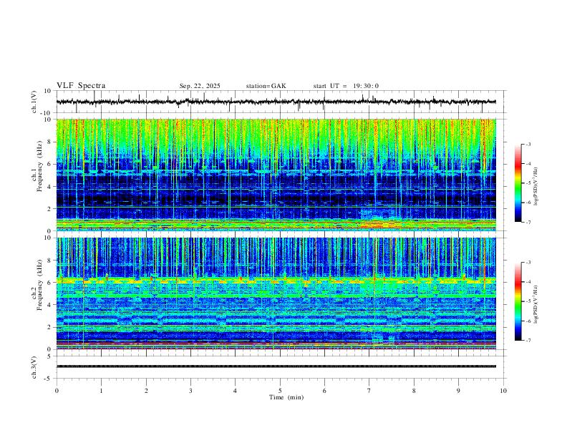This screenshot has width=567, height=438.
Task: Click the time axis tick label "9"
Action: (458, 391)
